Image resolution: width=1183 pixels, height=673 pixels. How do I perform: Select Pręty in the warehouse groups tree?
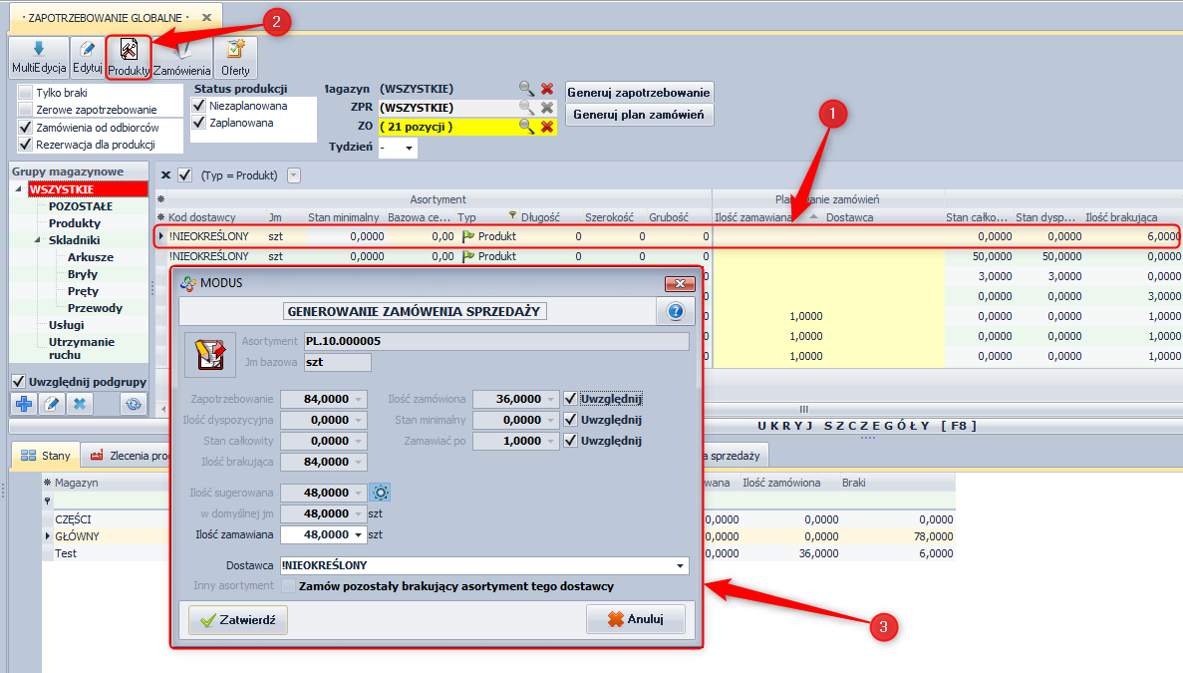(x=83, y=291)
